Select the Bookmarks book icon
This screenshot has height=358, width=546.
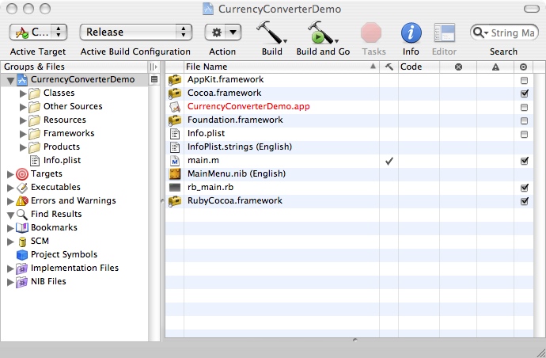pos(22,227)
